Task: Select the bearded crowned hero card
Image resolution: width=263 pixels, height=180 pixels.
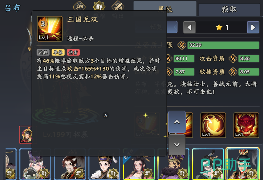Action: (x=174, y=164)
